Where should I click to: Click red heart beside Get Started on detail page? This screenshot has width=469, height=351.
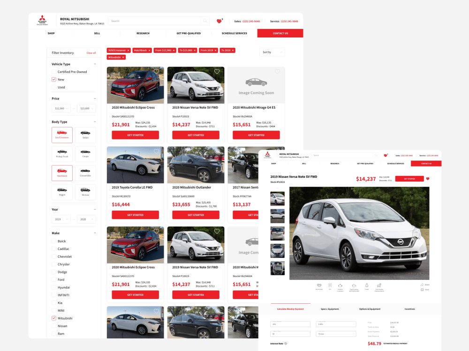[428, 179]
